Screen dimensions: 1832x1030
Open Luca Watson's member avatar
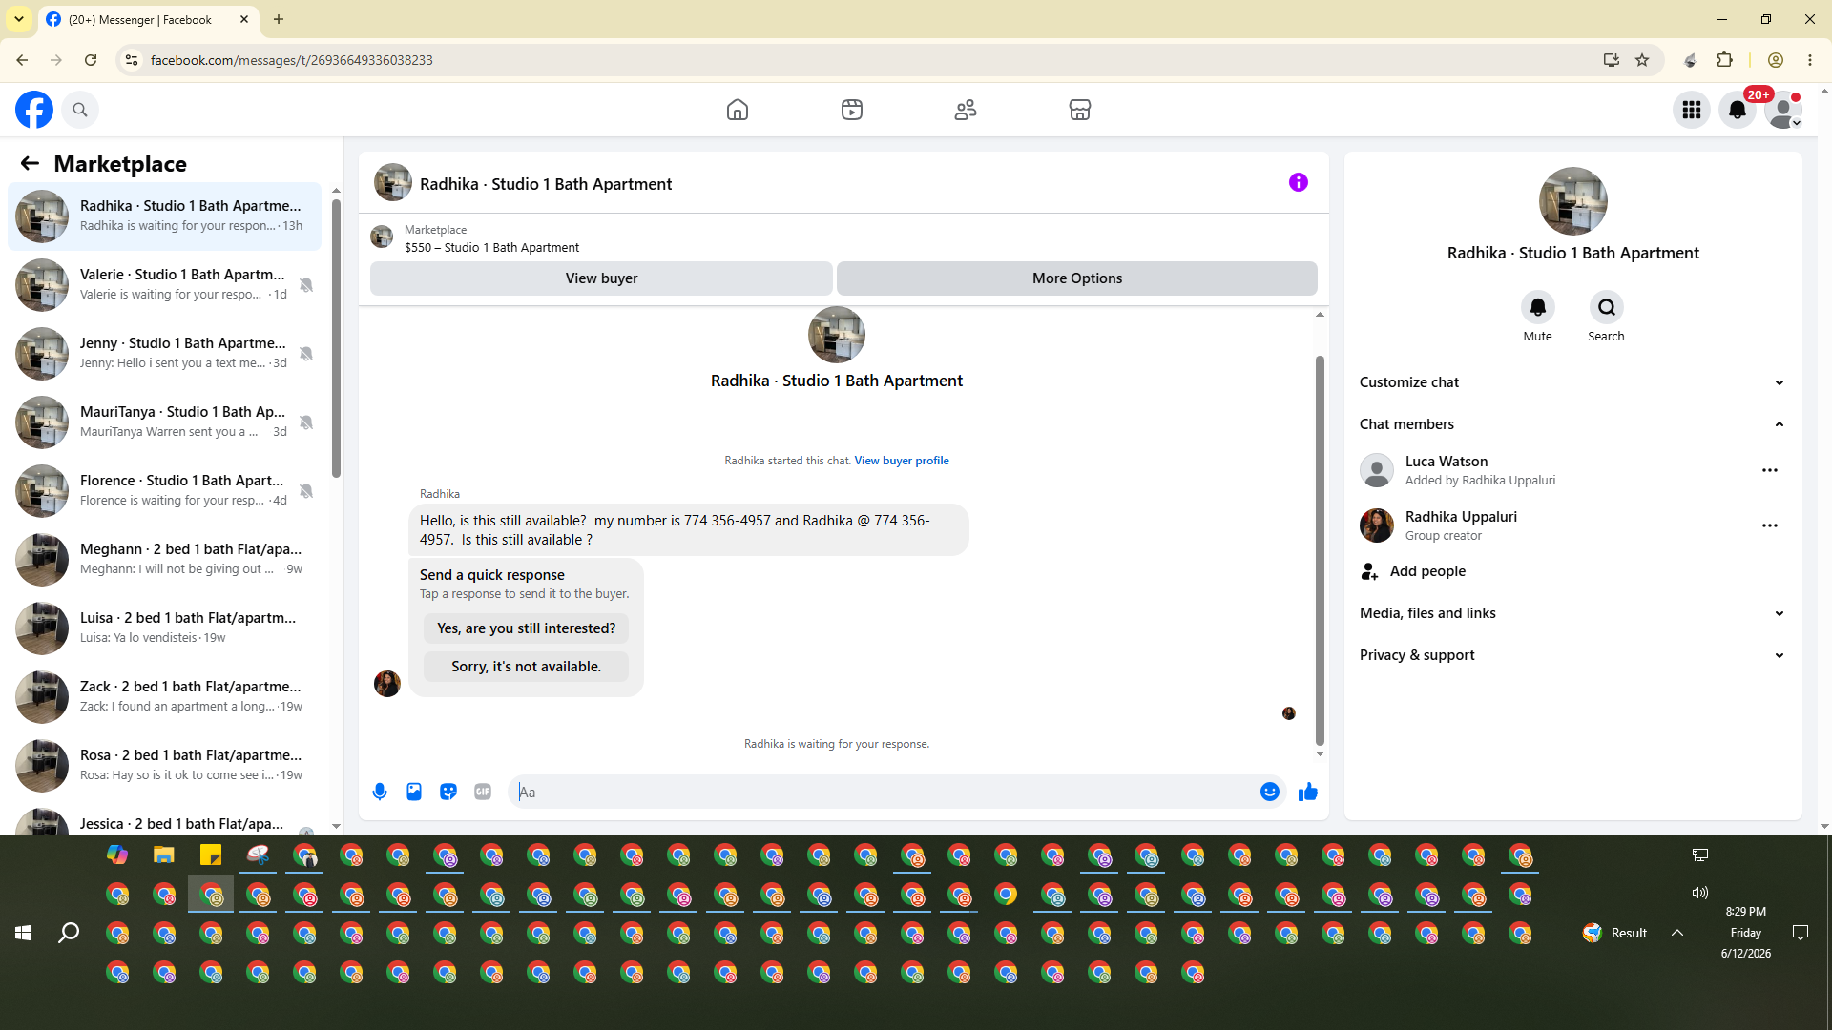(x=1377, y=470)
